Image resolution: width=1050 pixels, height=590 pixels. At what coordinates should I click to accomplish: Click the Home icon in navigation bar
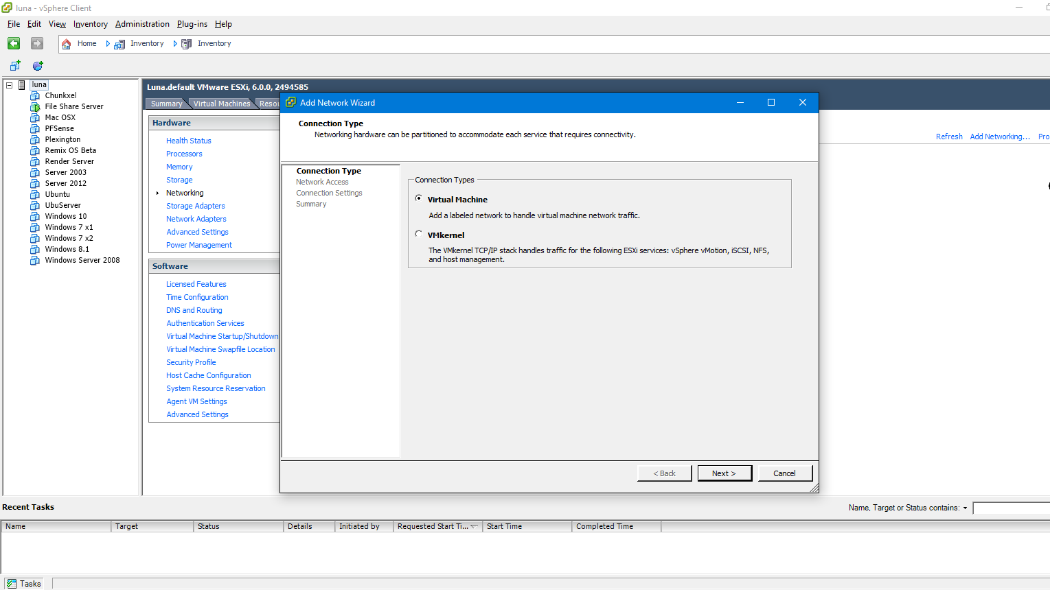point(67,44)
